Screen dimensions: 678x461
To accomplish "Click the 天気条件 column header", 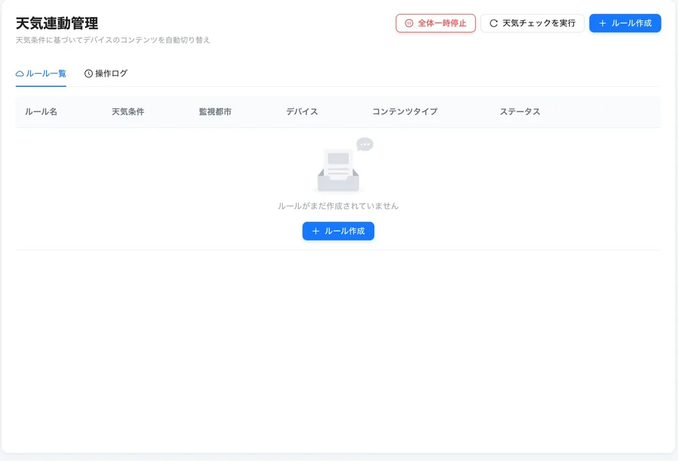I will point(128,112).
